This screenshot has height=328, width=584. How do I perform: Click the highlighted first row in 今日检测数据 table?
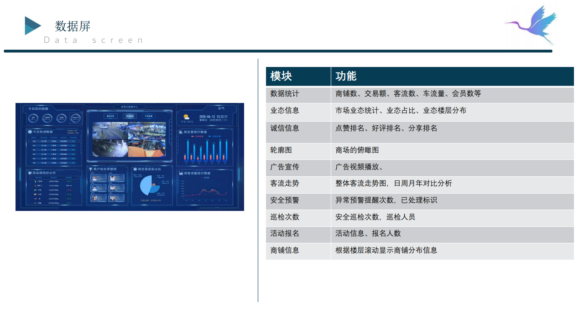54,141
